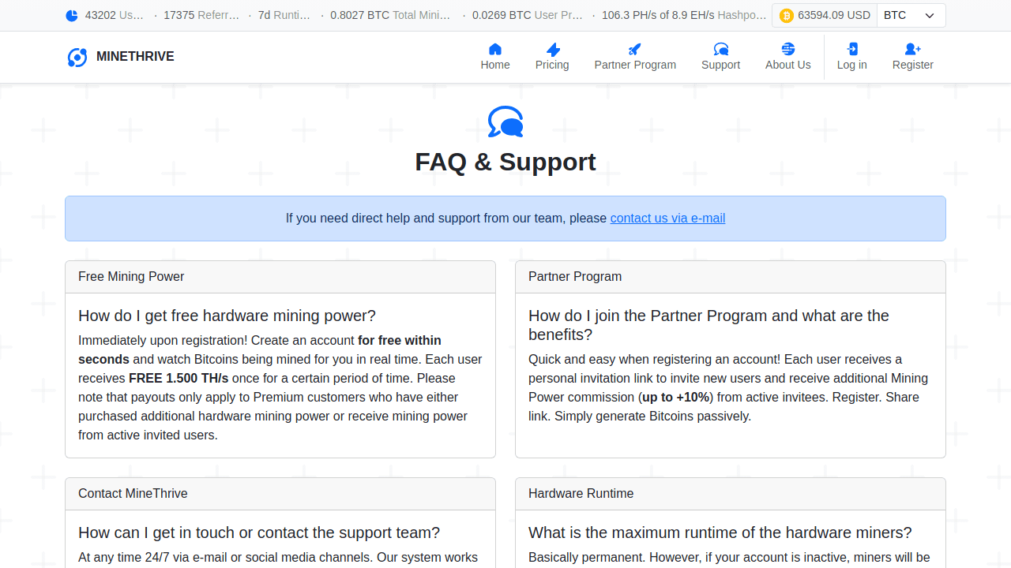Click the MineThrive logo icon
The image size is (1011, 568).
point(77,56)
